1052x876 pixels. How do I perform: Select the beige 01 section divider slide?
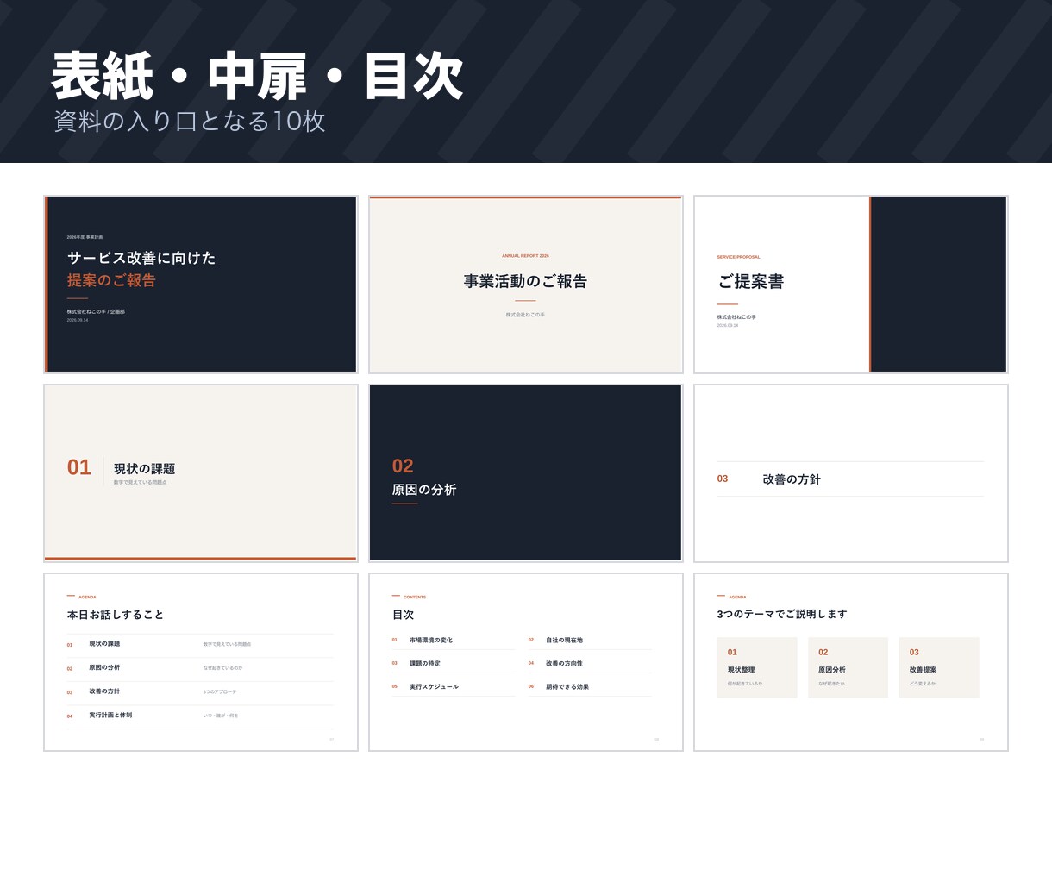click(x=201, y=473)
